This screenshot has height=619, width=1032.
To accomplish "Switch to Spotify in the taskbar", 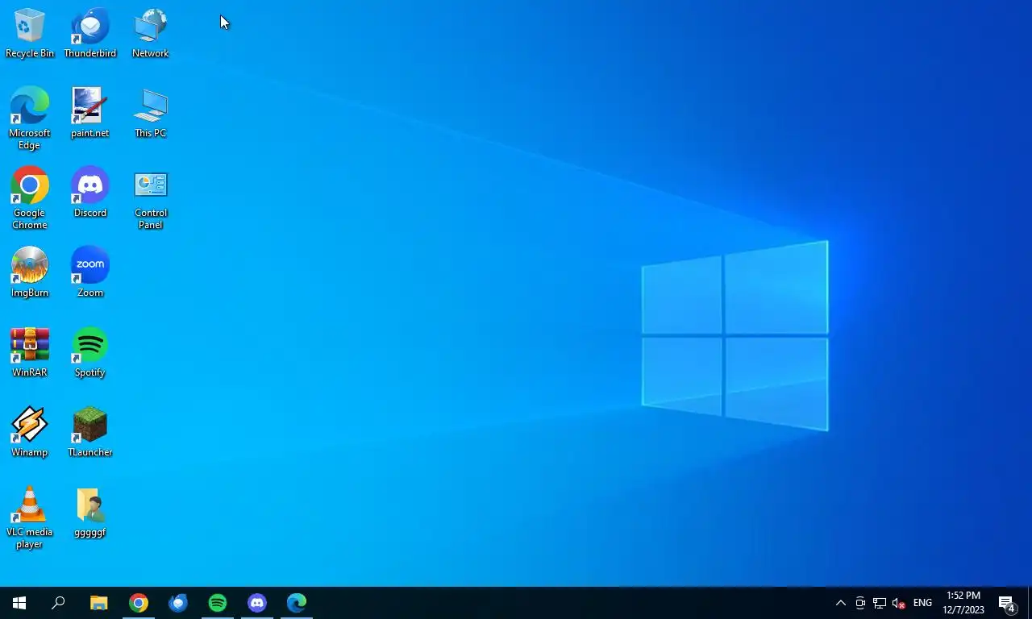I will (218, 603).
